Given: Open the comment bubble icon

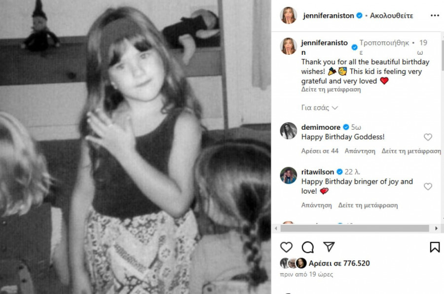Looking at the screenshot, I should coord(308,247).
